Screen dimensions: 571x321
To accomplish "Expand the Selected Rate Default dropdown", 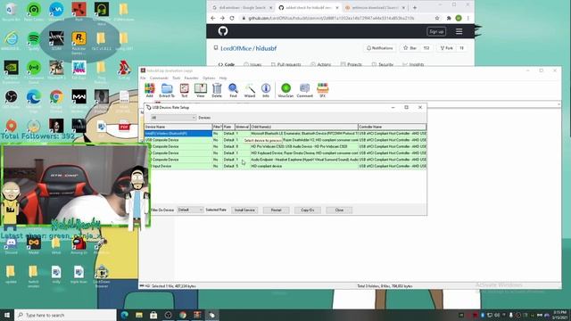I will [190, 210].
